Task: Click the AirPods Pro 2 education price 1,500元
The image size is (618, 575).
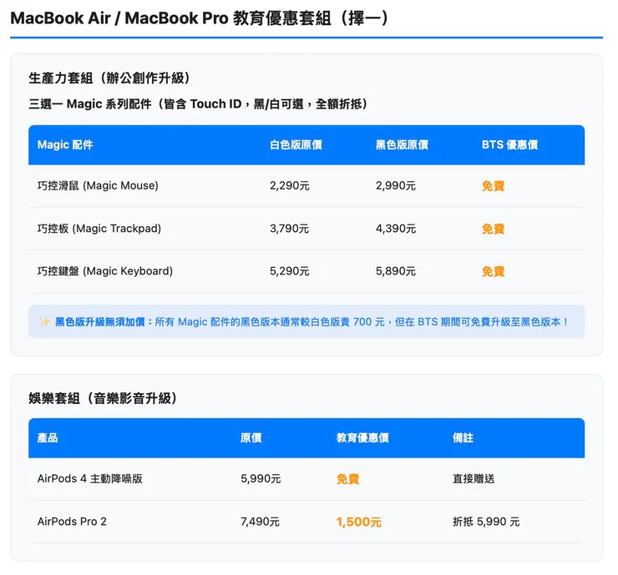Action: coord(359,522)
